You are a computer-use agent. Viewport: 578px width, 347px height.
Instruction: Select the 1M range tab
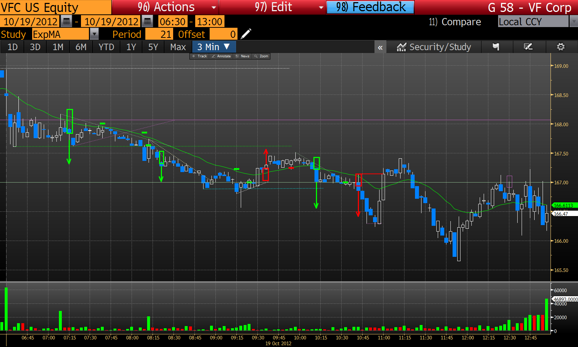58,47
